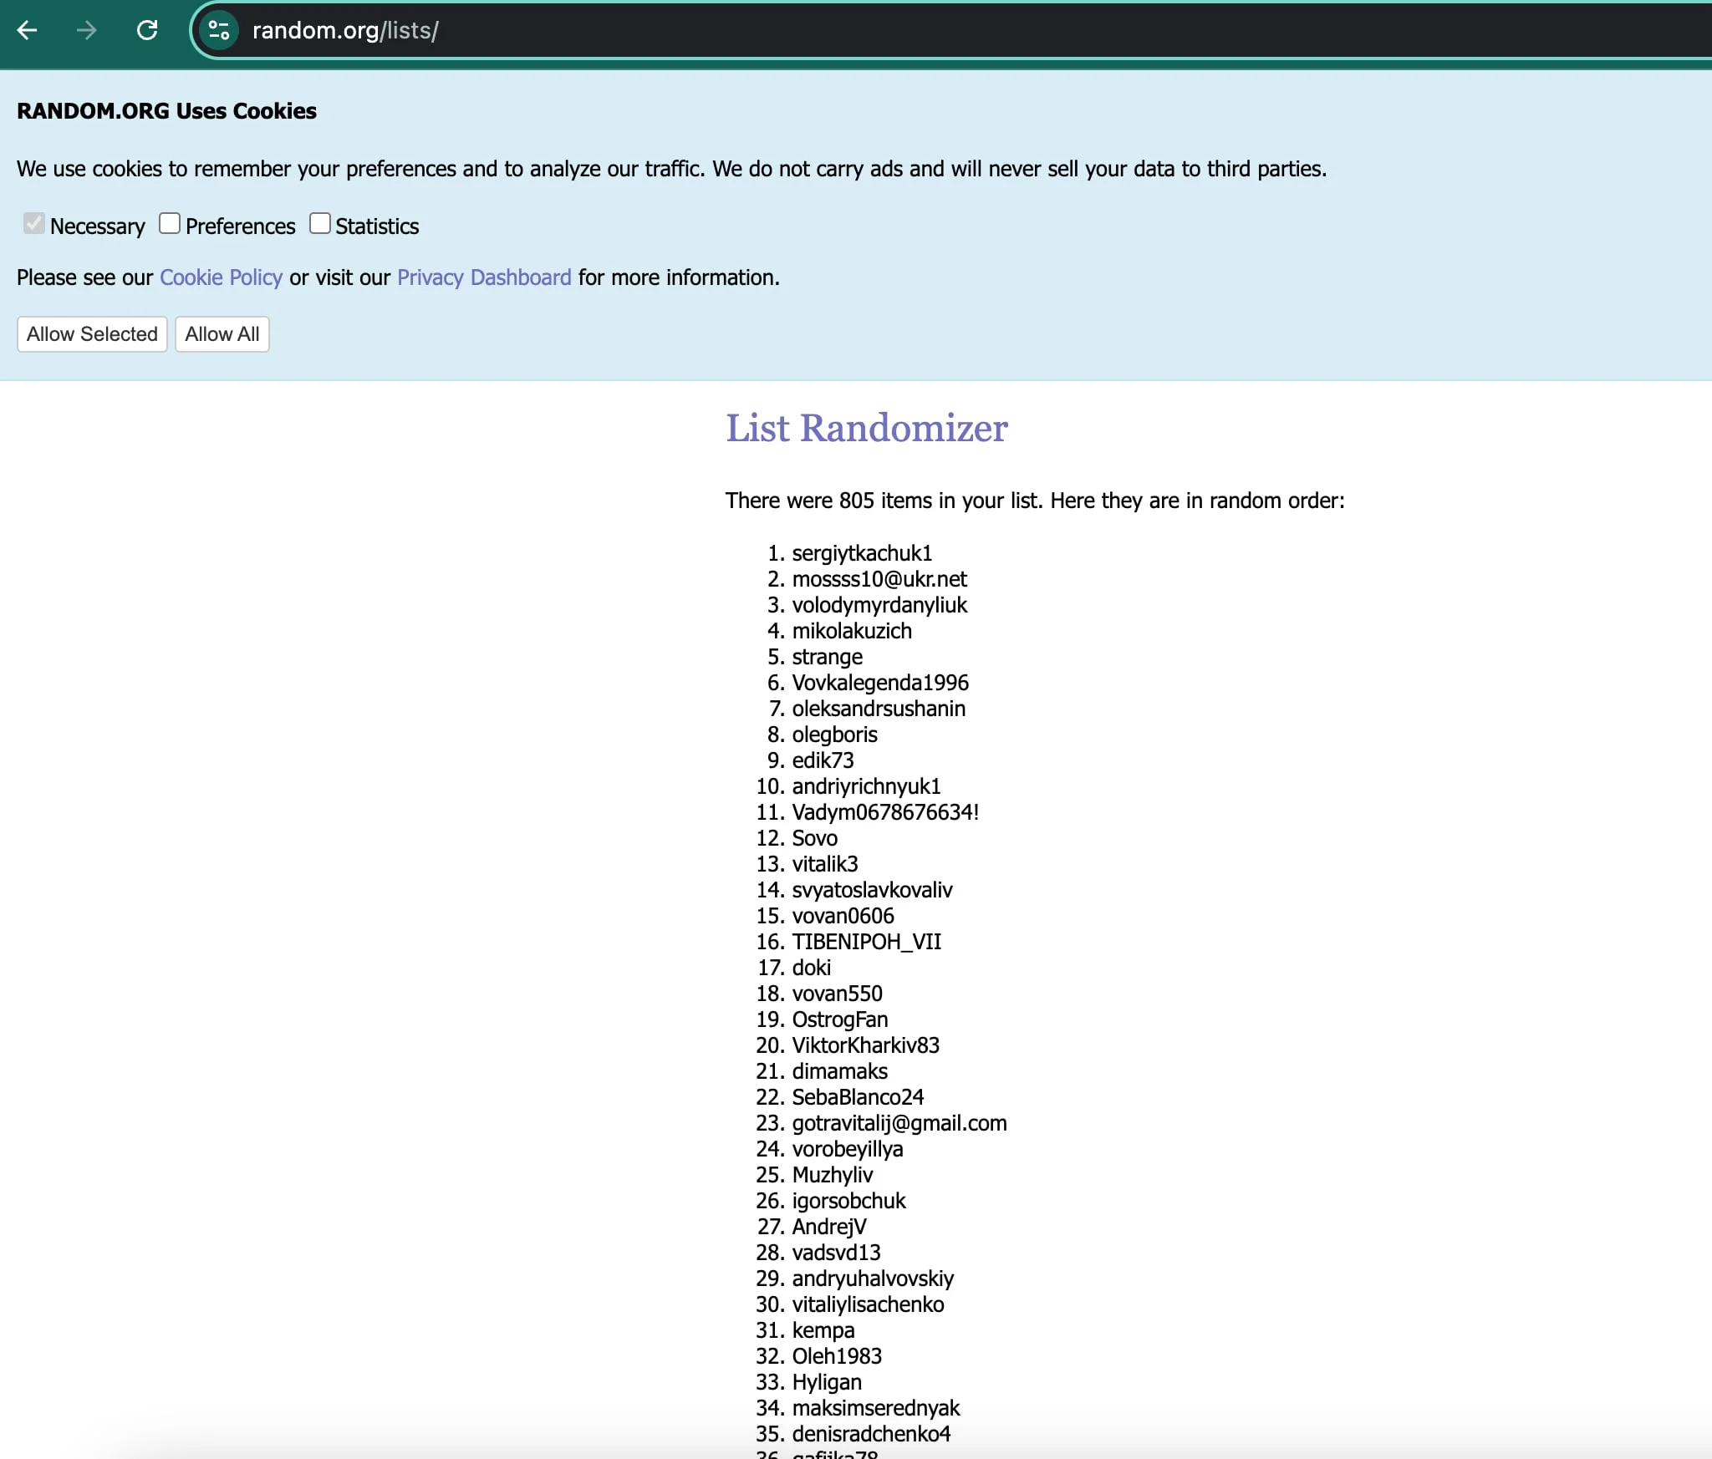Click list entry Vovkalegenda1996
This screenshot has width=1712, height=1459.
pos(879,683)
